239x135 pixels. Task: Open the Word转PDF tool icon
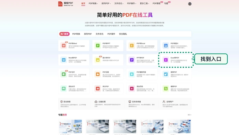tap(64, 60)
